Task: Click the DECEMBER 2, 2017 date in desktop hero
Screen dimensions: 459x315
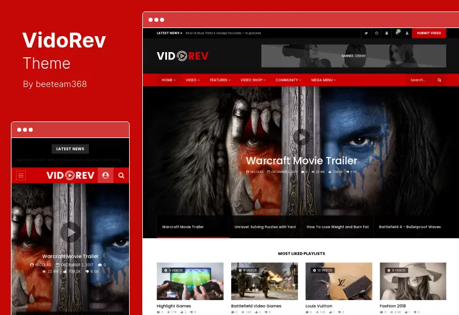Action: (x=282, y=172)
